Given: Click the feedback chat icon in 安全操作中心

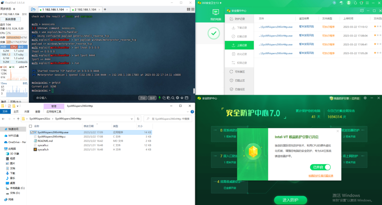Looking at the screenshot, I should tap(362, 11).
